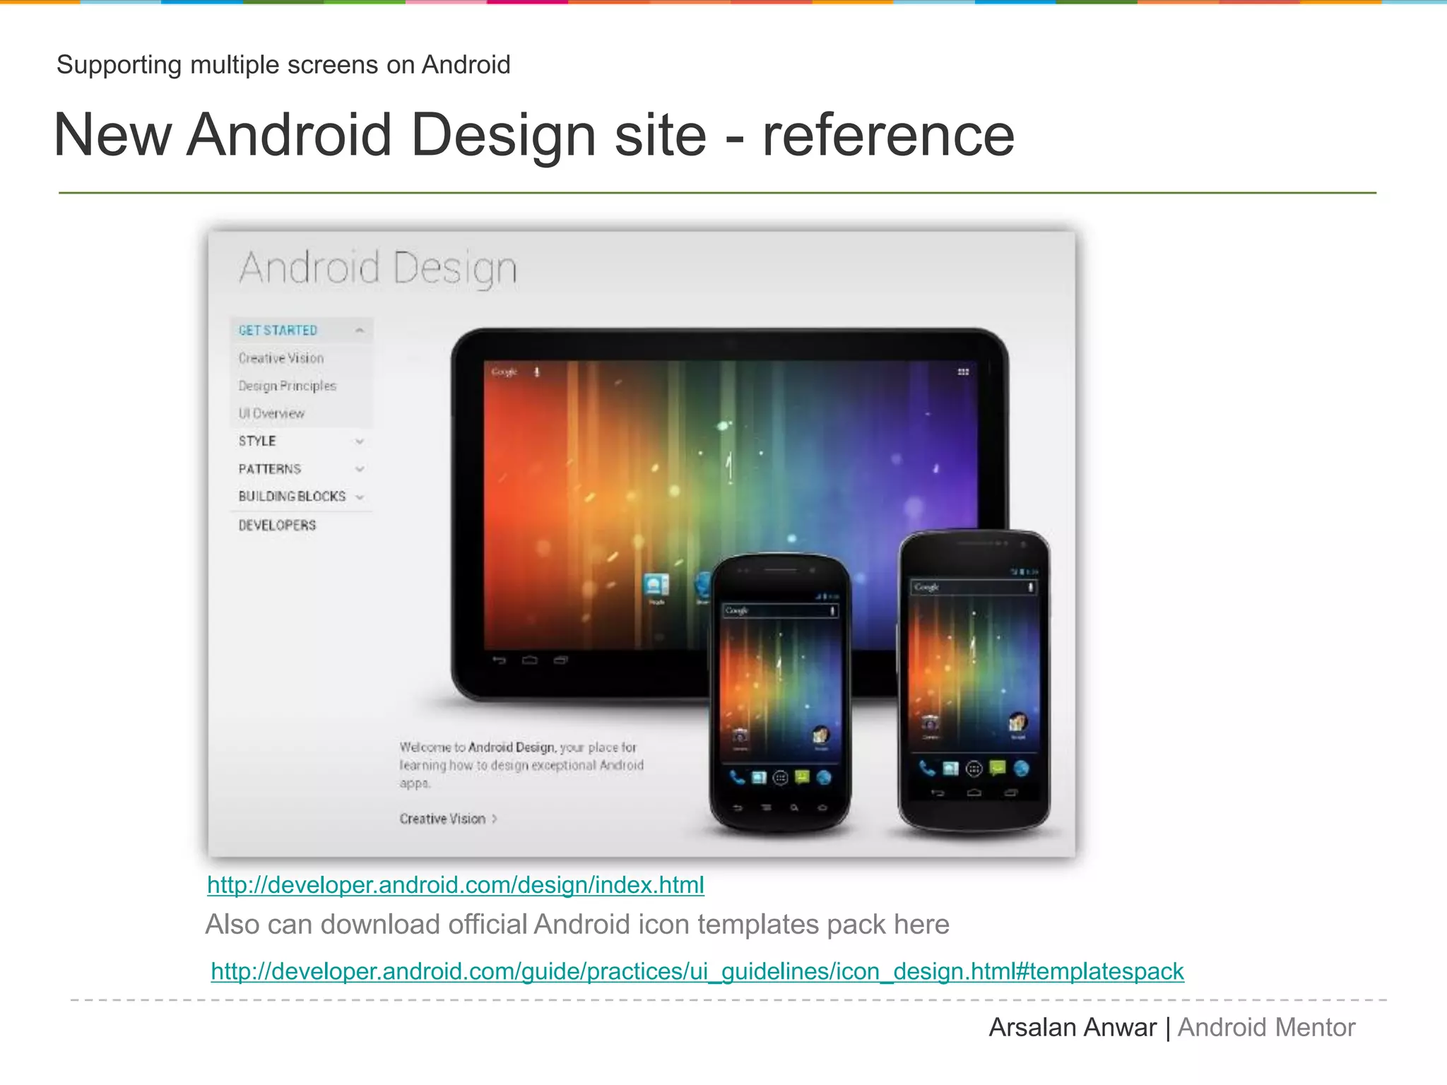Image resolution: width=1447 pixels, height=1085 pixels.
Task: Tap menu button on left phone
Action: coord(767,807)
